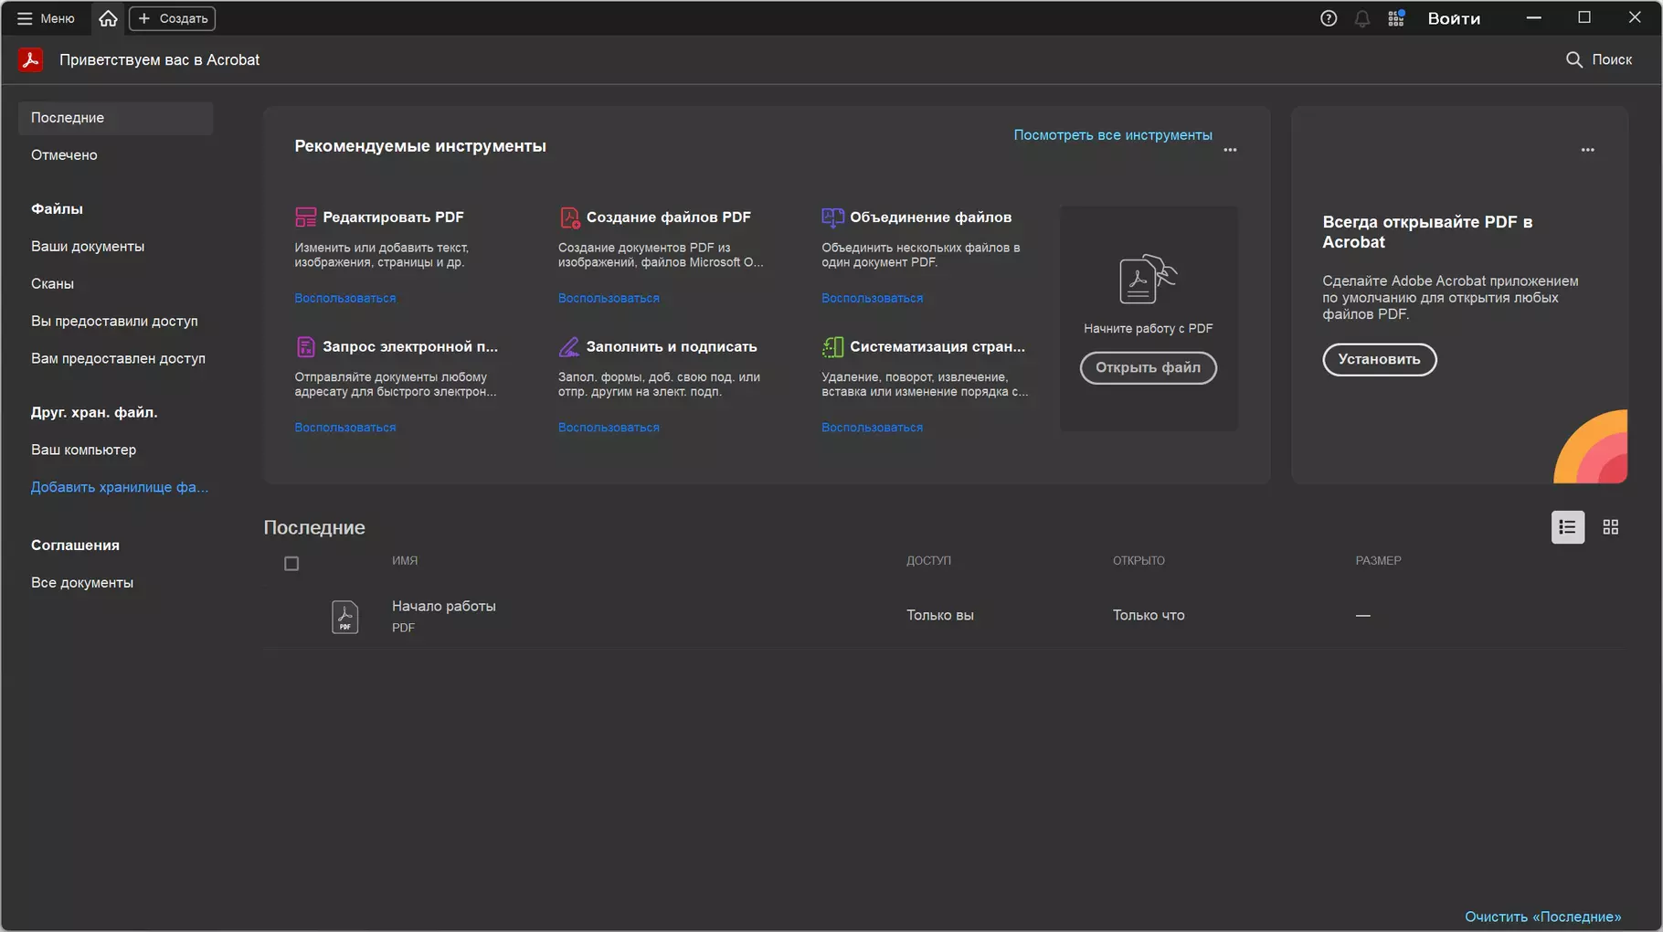Open the hamburger Меню button
The height and width of the screenshot is (932, 1663).
point(46,18)
